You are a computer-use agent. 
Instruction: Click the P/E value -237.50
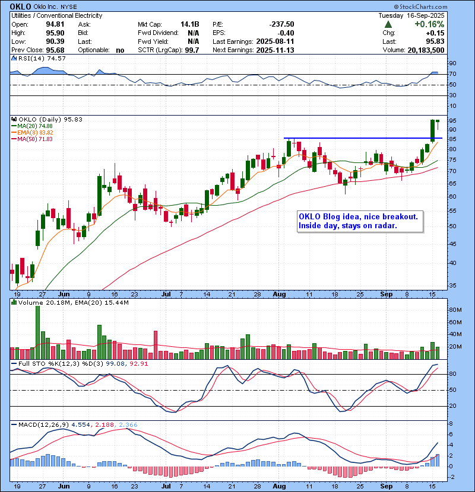[x=281, y=24]
